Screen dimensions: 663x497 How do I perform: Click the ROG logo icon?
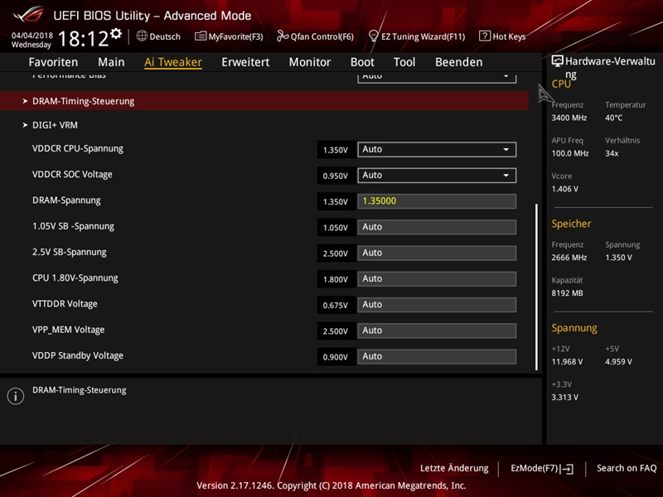28,14
